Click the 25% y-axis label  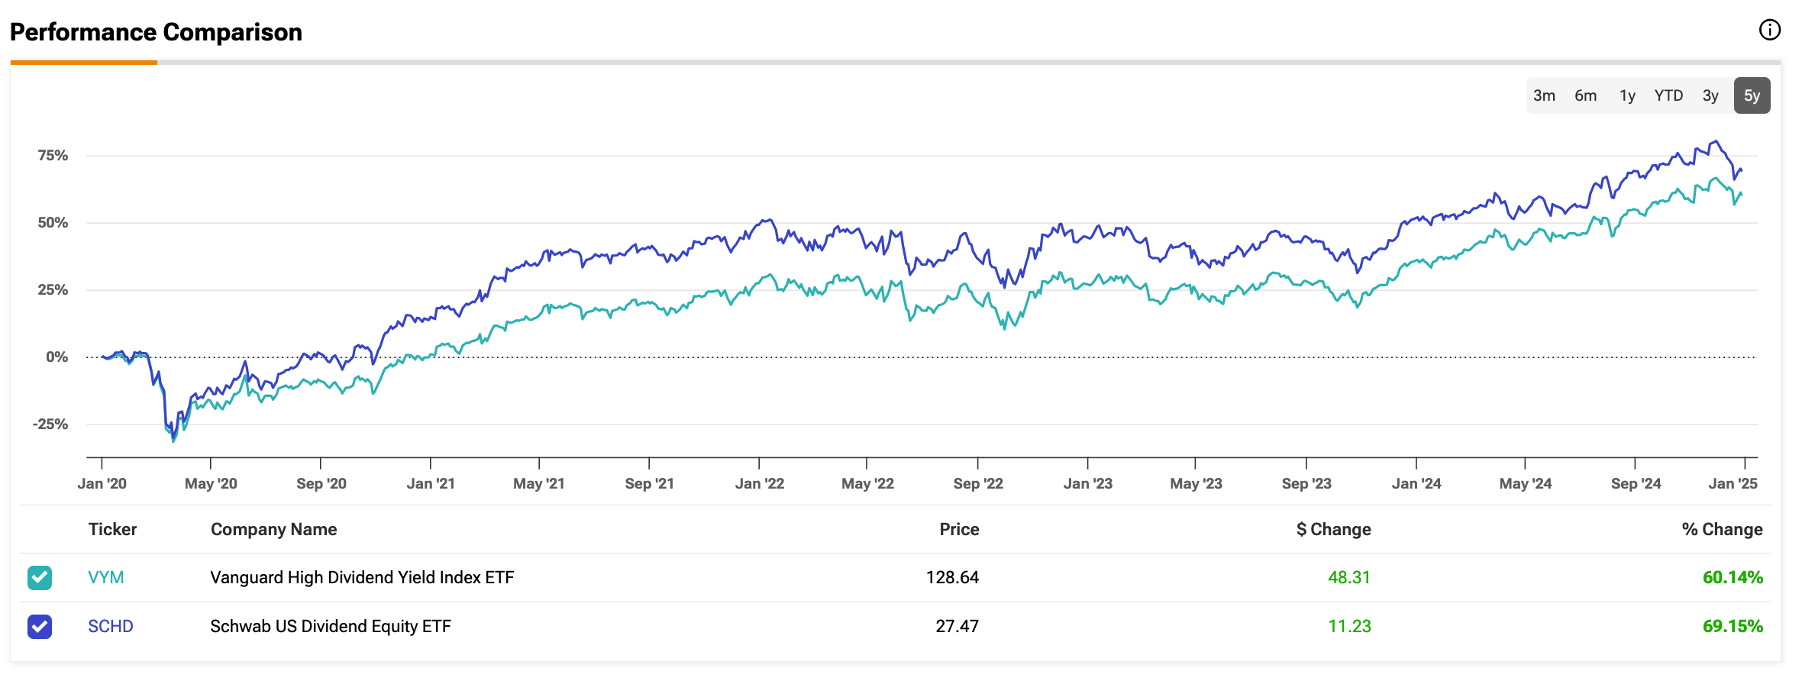click(53, 290)
